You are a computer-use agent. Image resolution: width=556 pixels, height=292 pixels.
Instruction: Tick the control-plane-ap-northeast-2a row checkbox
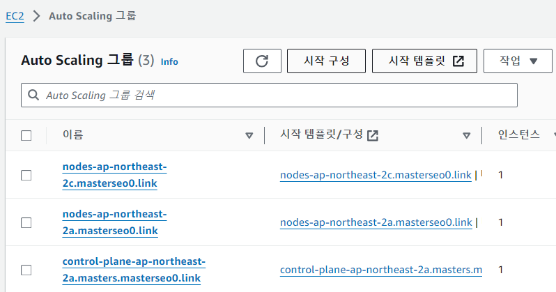pos(26,270)
